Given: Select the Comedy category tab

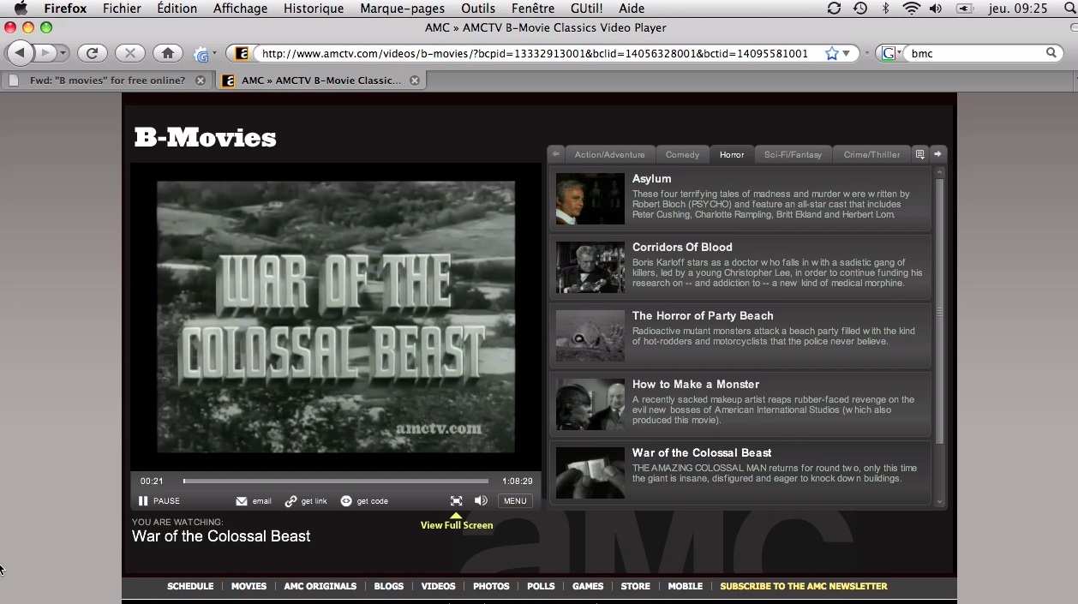Looking at the screenshot, I should (683, 155).
